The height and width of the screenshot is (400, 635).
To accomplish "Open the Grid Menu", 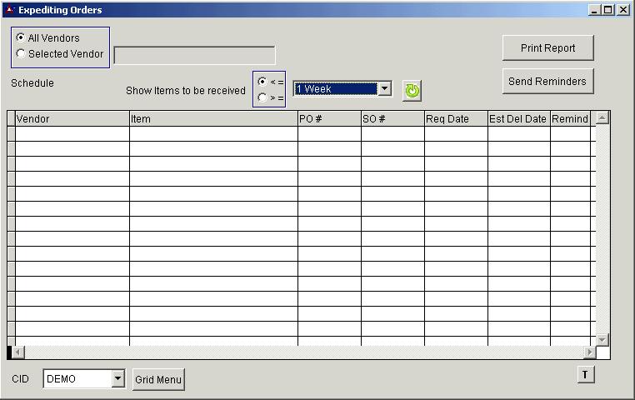I will [x=158, y=380].
